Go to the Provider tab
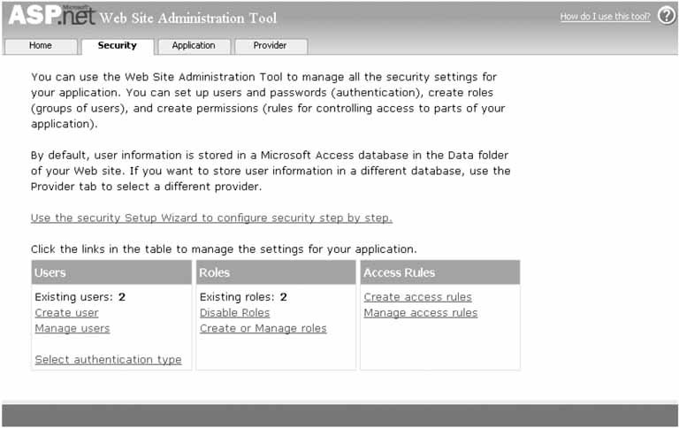 pos(270,46)
